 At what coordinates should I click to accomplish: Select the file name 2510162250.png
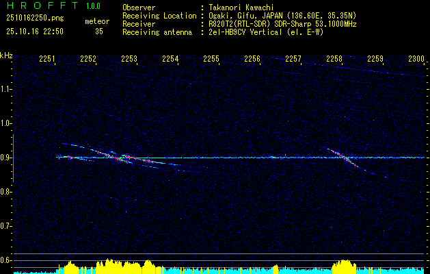pos(35,18)
